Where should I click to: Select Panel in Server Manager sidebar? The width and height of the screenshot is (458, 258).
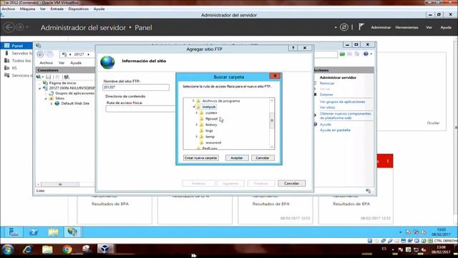point(16,46)
